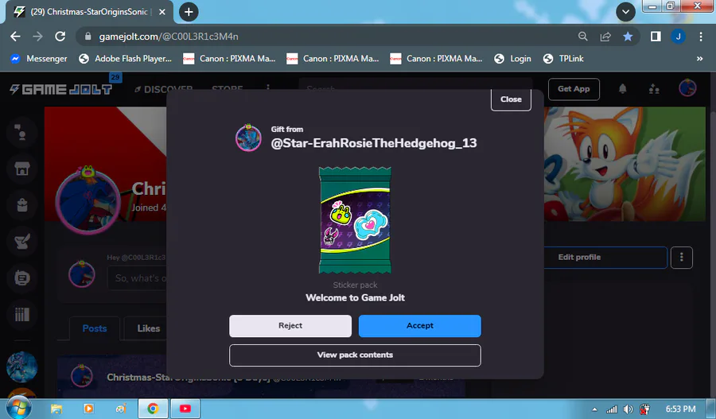Viewport: 716px width, 419px height.
Task: Reload the page
Action: coord(60,37)
